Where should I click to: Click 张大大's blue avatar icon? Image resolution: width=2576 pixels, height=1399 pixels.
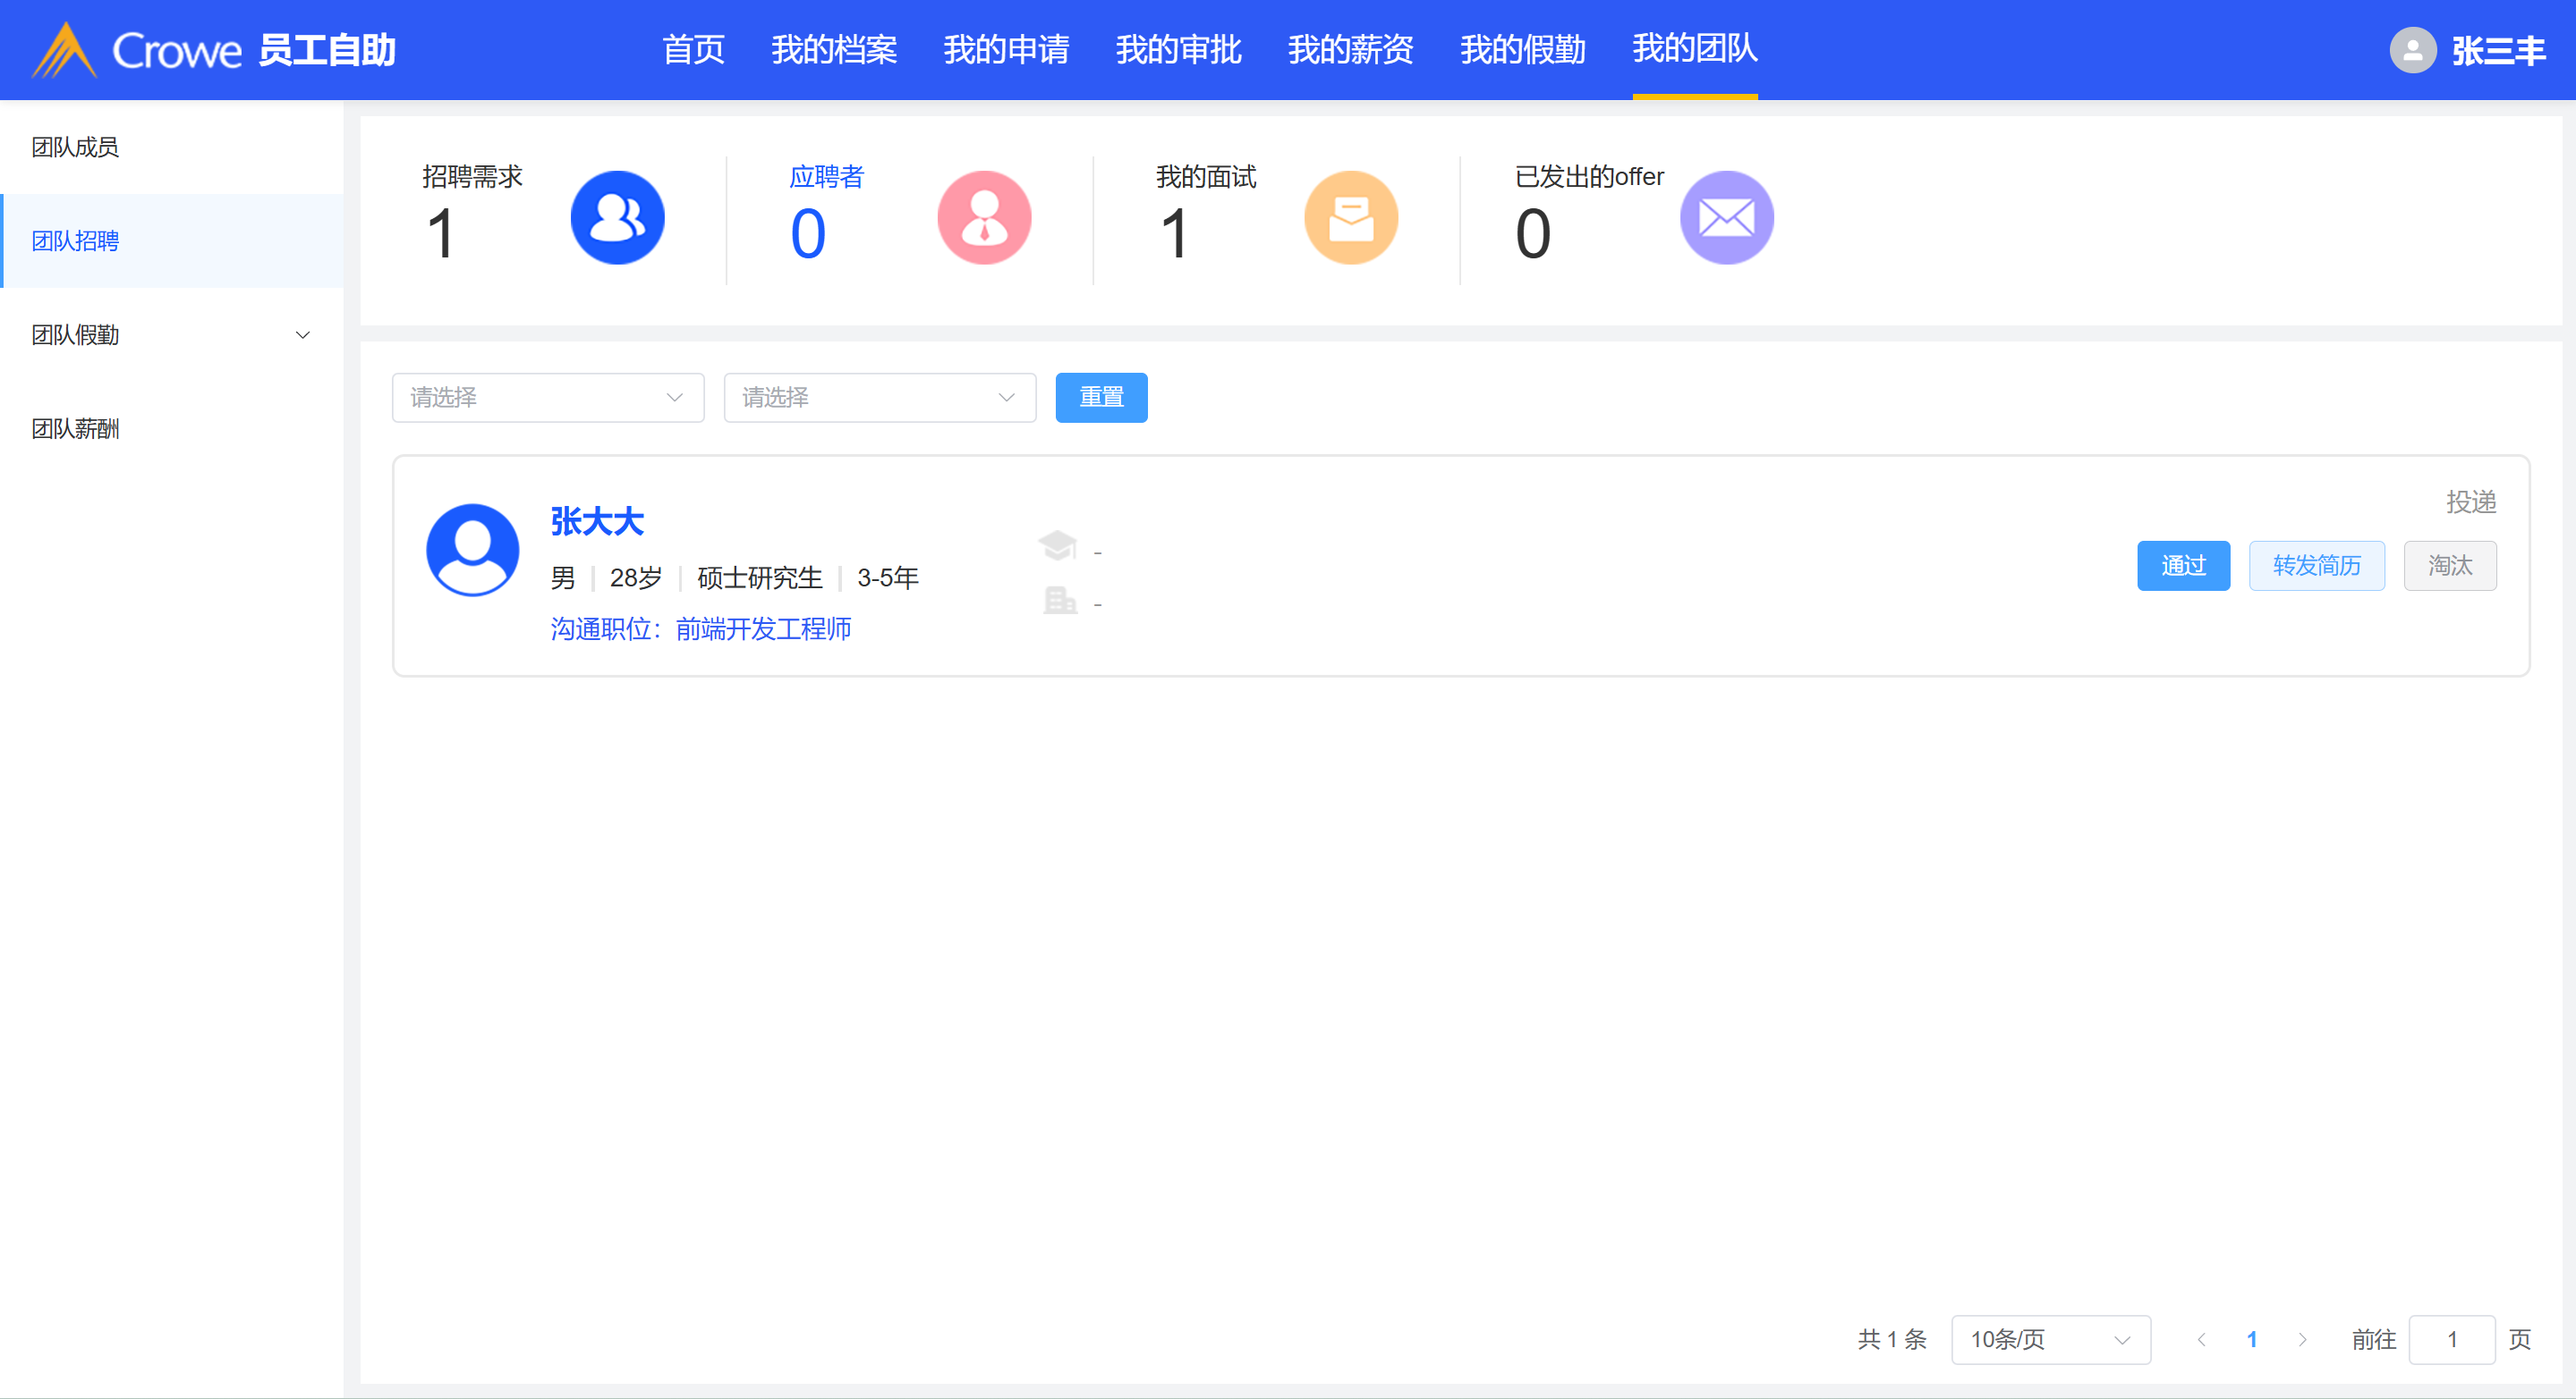(x=472, y=550)
